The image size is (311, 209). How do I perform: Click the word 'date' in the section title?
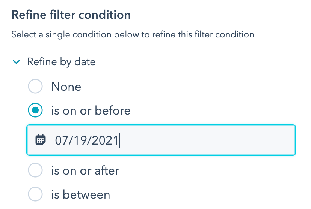pyautogui.click(x=85, y=62)
